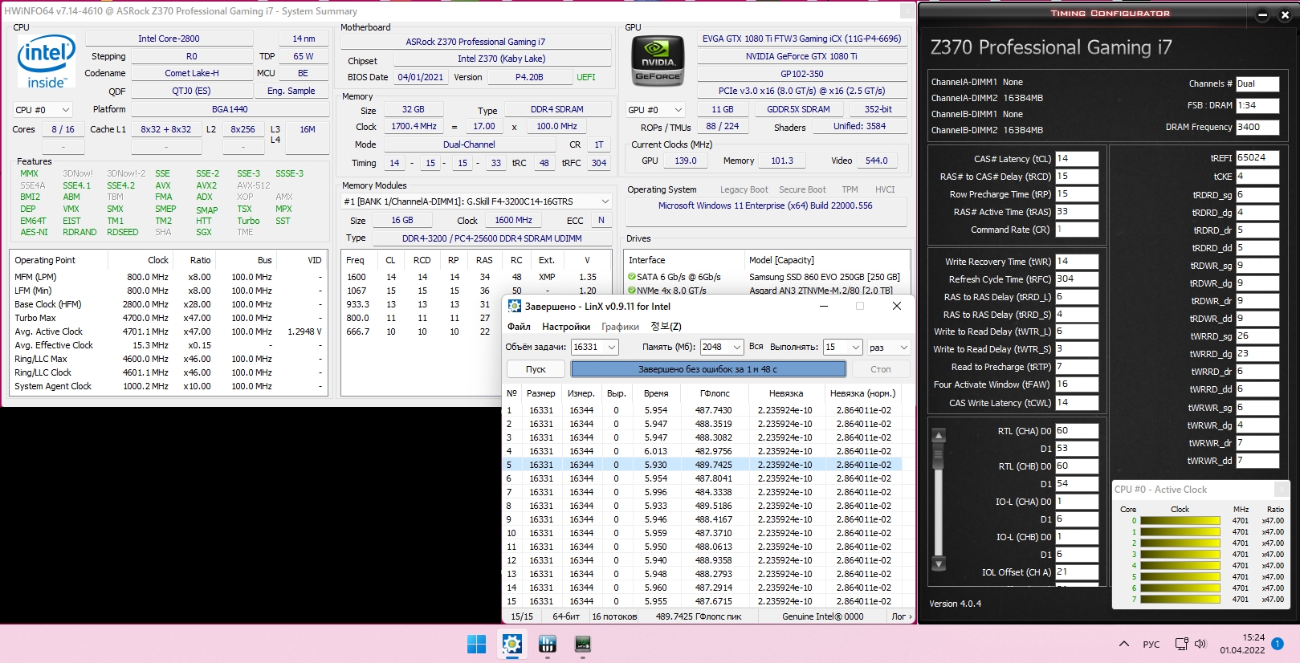This screenshot has width=1300, height=663.
Task: Open the volume tray icon
Action: click(x=1200, y=644)
